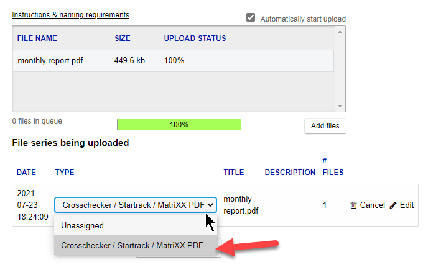Click the DESCRIPTION column header
Viewport: 423px width, 270px height.
pos(290,172)
